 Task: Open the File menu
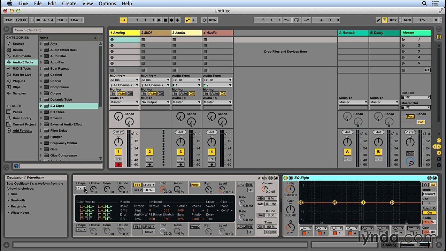38,3
